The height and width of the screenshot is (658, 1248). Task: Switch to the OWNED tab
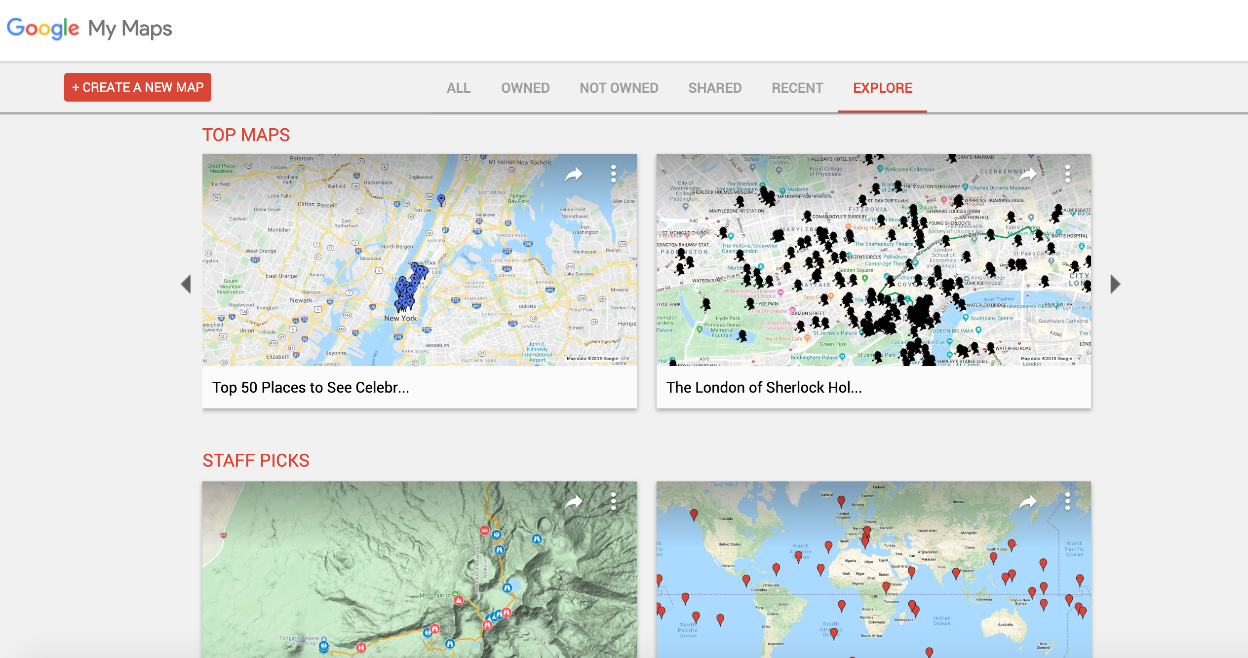pos(525,88)
